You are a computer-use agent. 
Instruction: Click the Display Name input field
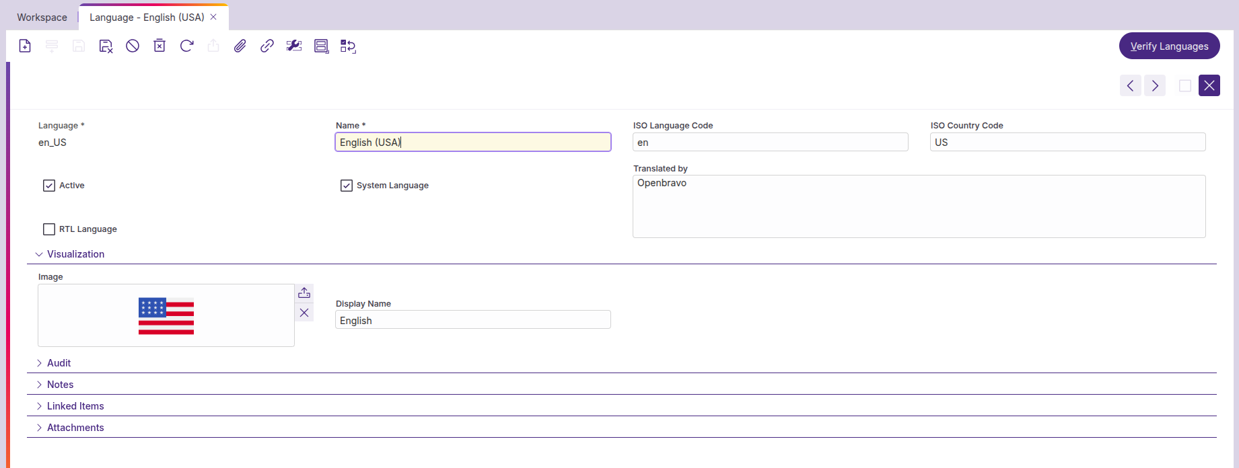pos(472,320)
